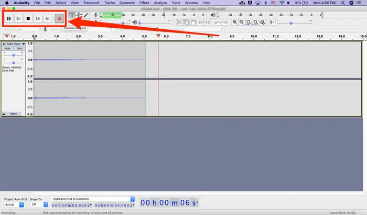Viewport: 367px width, 215px height.
Task: Mute the Audio Track
Action: click(7, 48)
